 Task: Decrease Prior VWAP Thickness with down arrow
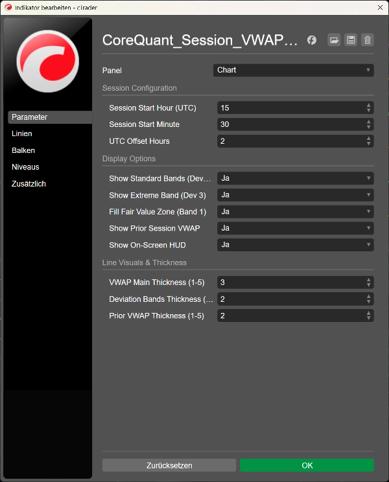point(368,318)
